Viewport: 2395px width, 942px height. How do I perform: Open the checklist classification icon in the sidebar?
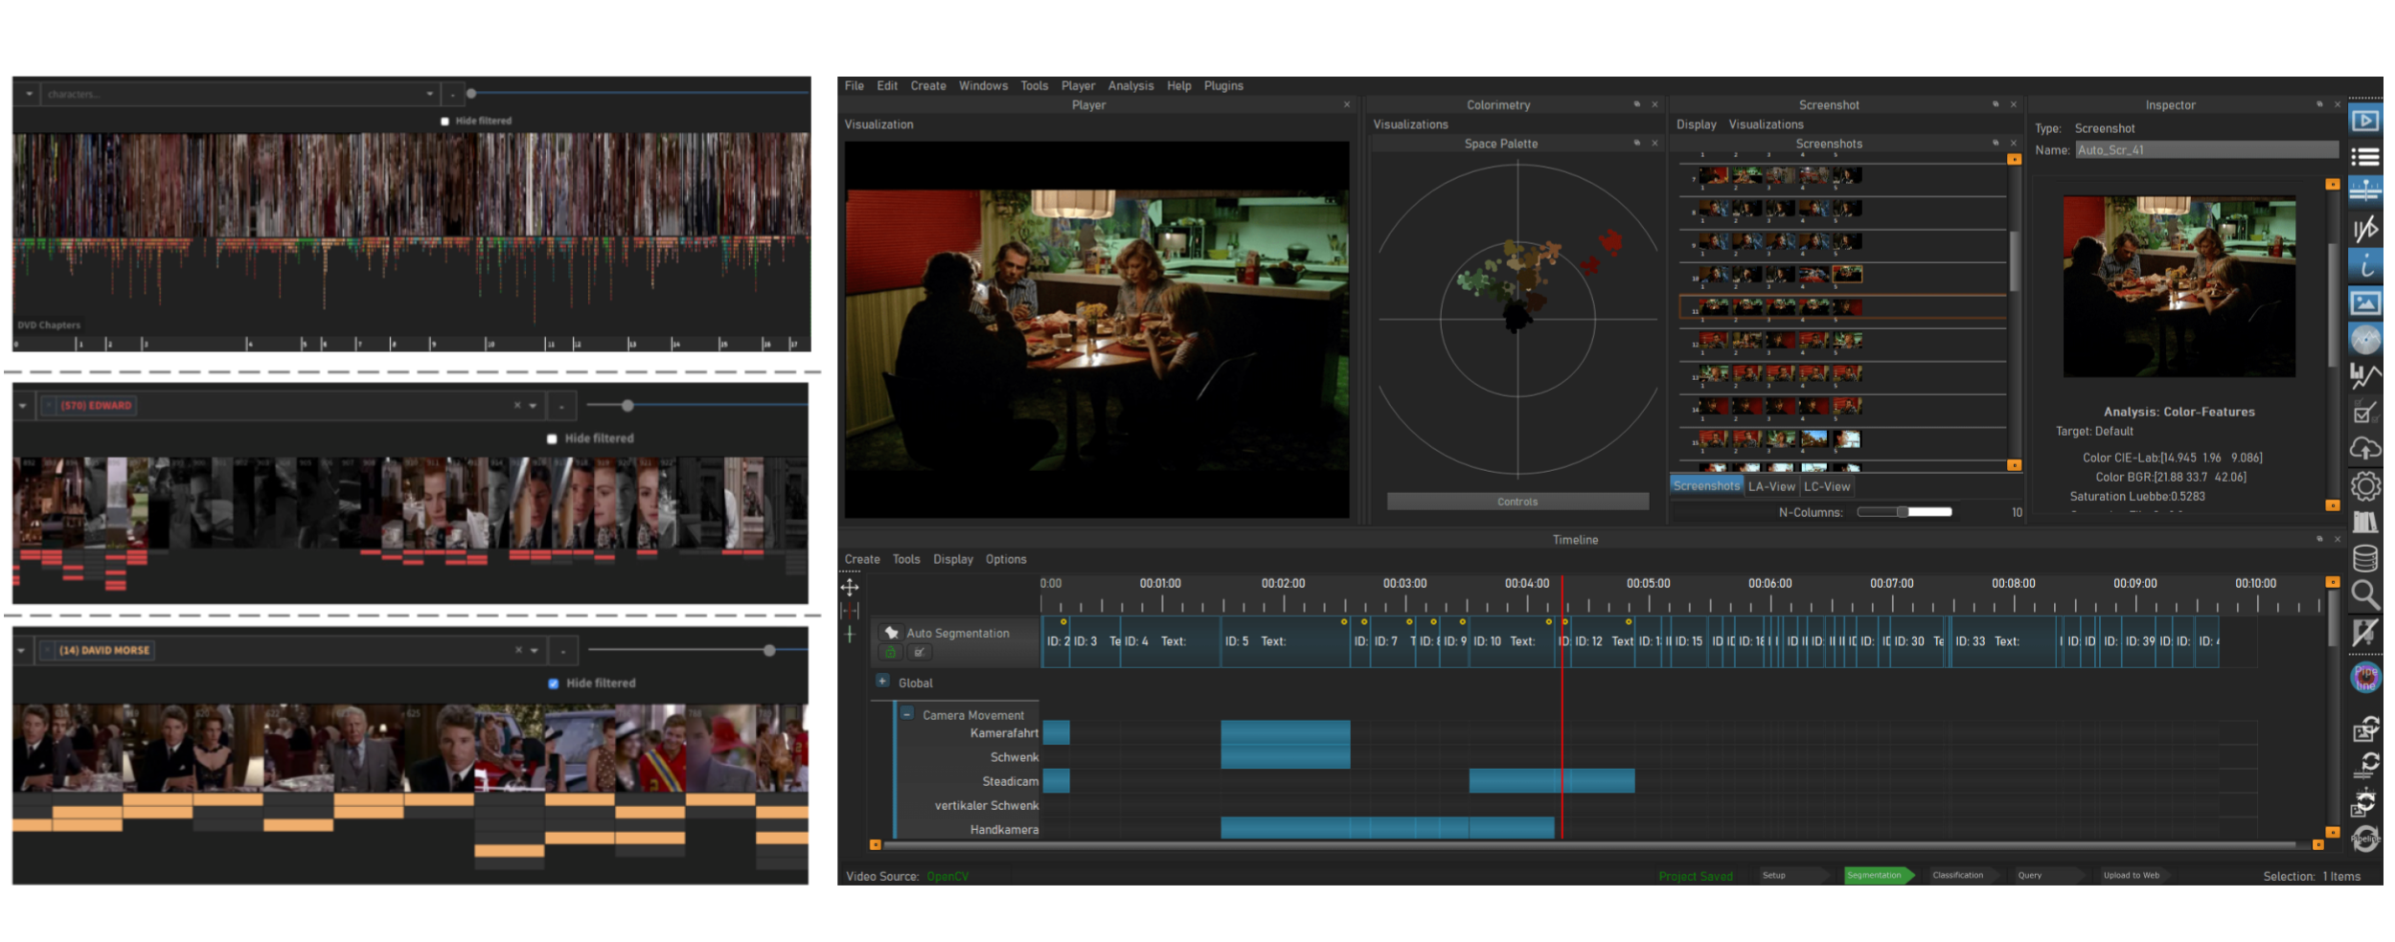coord(2365,413)
